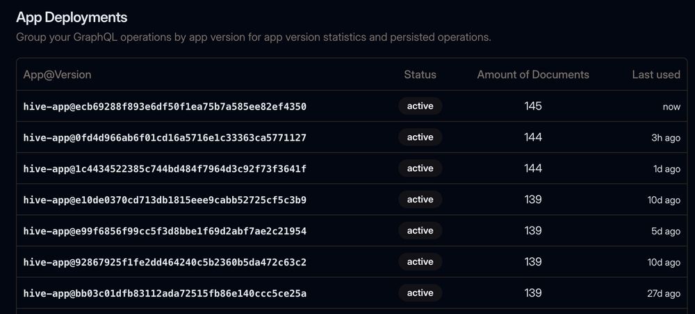Open deployment hive-app@e10de0370cd713db1815eee9cabb52725cf5c3b9

[165, 200]
